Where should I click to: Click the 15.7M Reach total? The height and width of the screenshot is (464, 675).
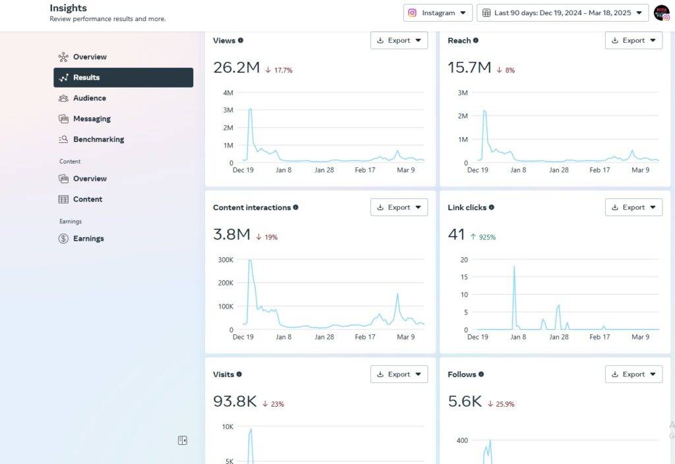point(469,67)
